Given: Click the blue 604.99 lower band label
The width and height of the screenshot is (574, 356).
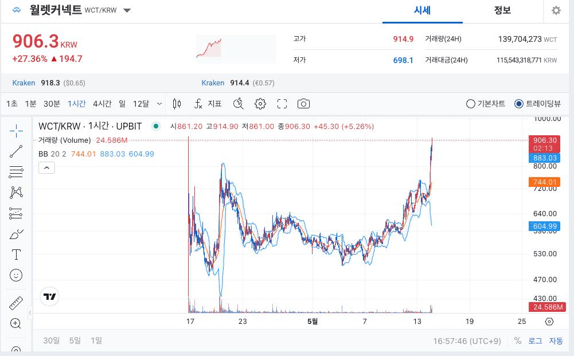Looking at the screenshot, I should coord(544,226).
